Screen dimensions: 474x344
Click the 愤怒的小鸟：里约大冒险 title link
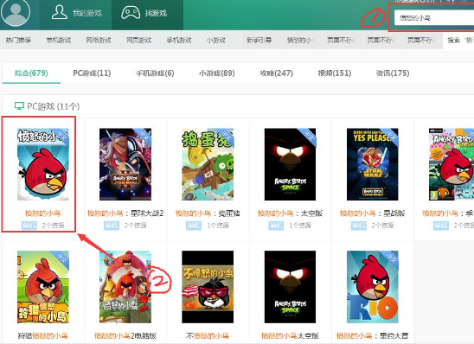[373, 336]
